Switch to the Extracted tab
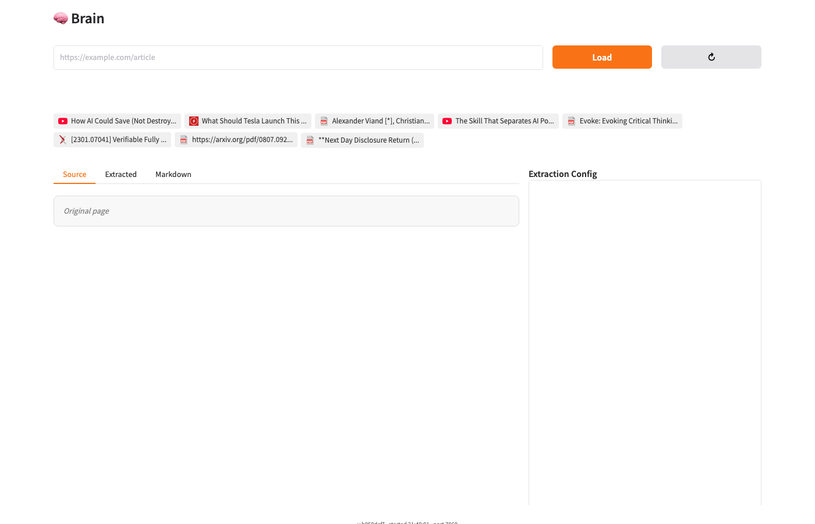 point(121,174)
